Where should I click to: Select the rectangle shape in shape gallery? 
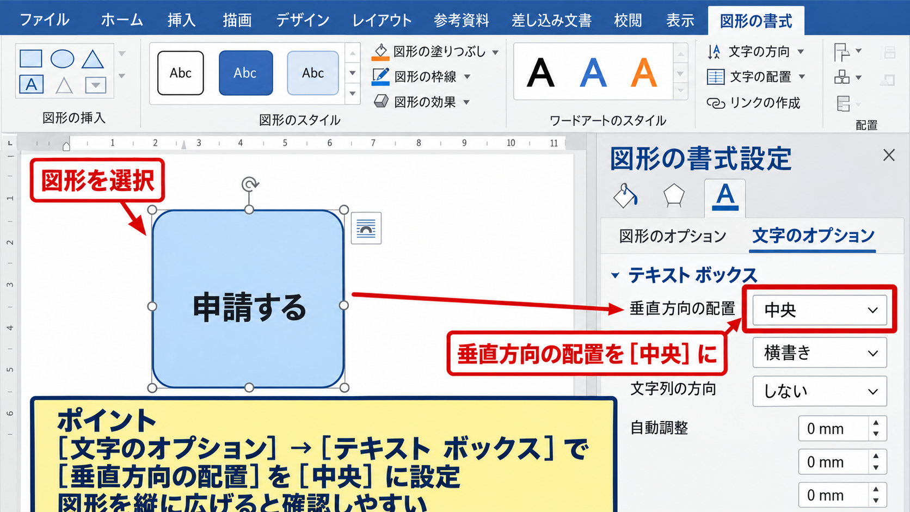31,58
